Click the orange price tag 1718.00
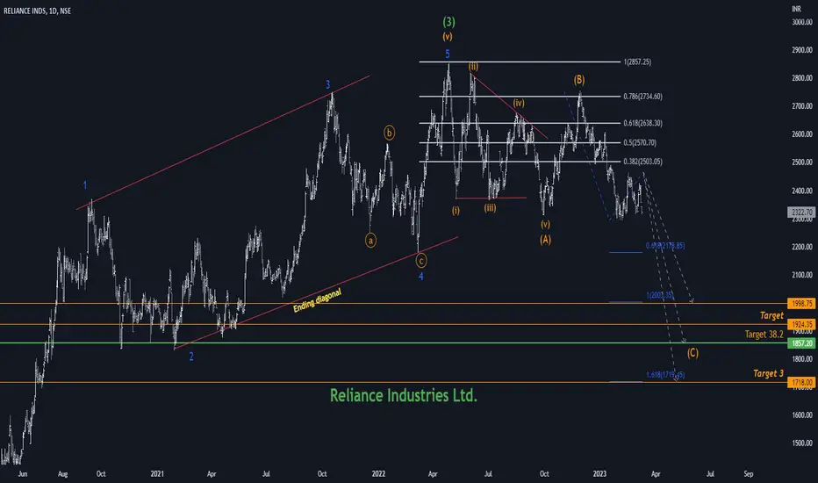The height and width of the screenshot is (483, 818). tap(800, 383)
